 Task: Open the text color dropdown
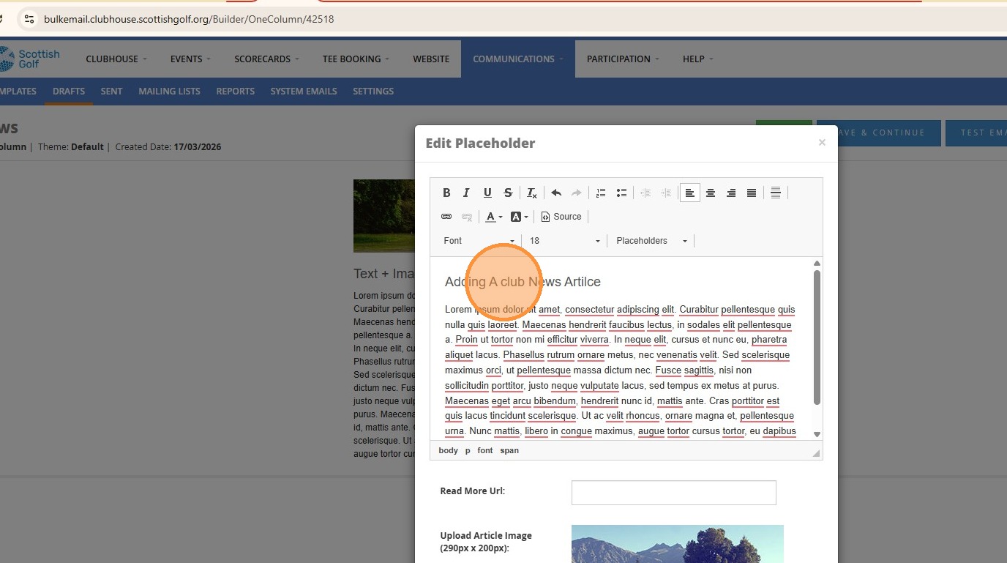tap(494, 217)
